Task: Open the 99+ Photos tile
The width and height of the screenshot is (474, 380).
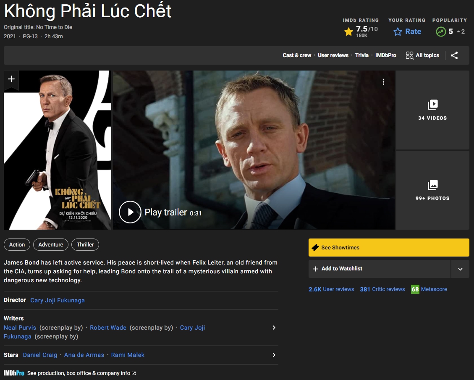Action: pyautogui.click(x=432, y=190)
